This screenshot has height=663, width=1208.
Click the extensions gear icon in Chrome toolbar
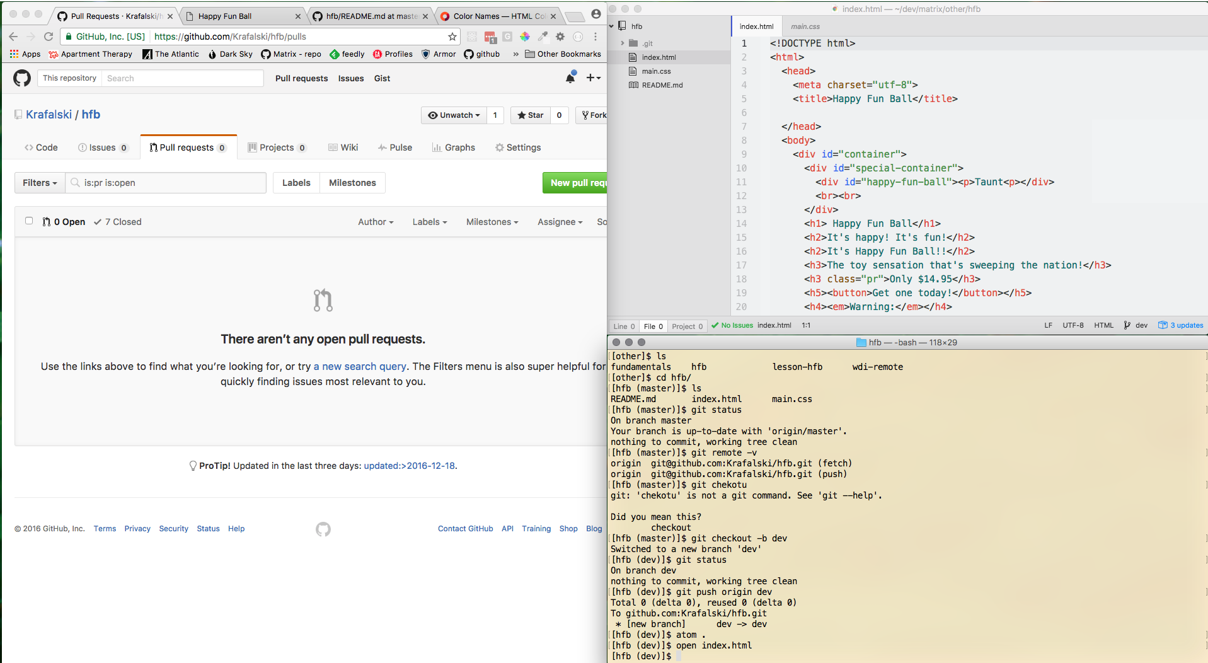[560, 37]
